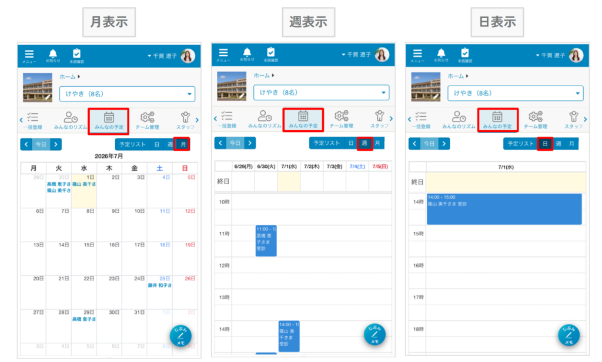Go to next day with right arrow
The width and height of the screenshot is (602, 362).
(444, 144)
